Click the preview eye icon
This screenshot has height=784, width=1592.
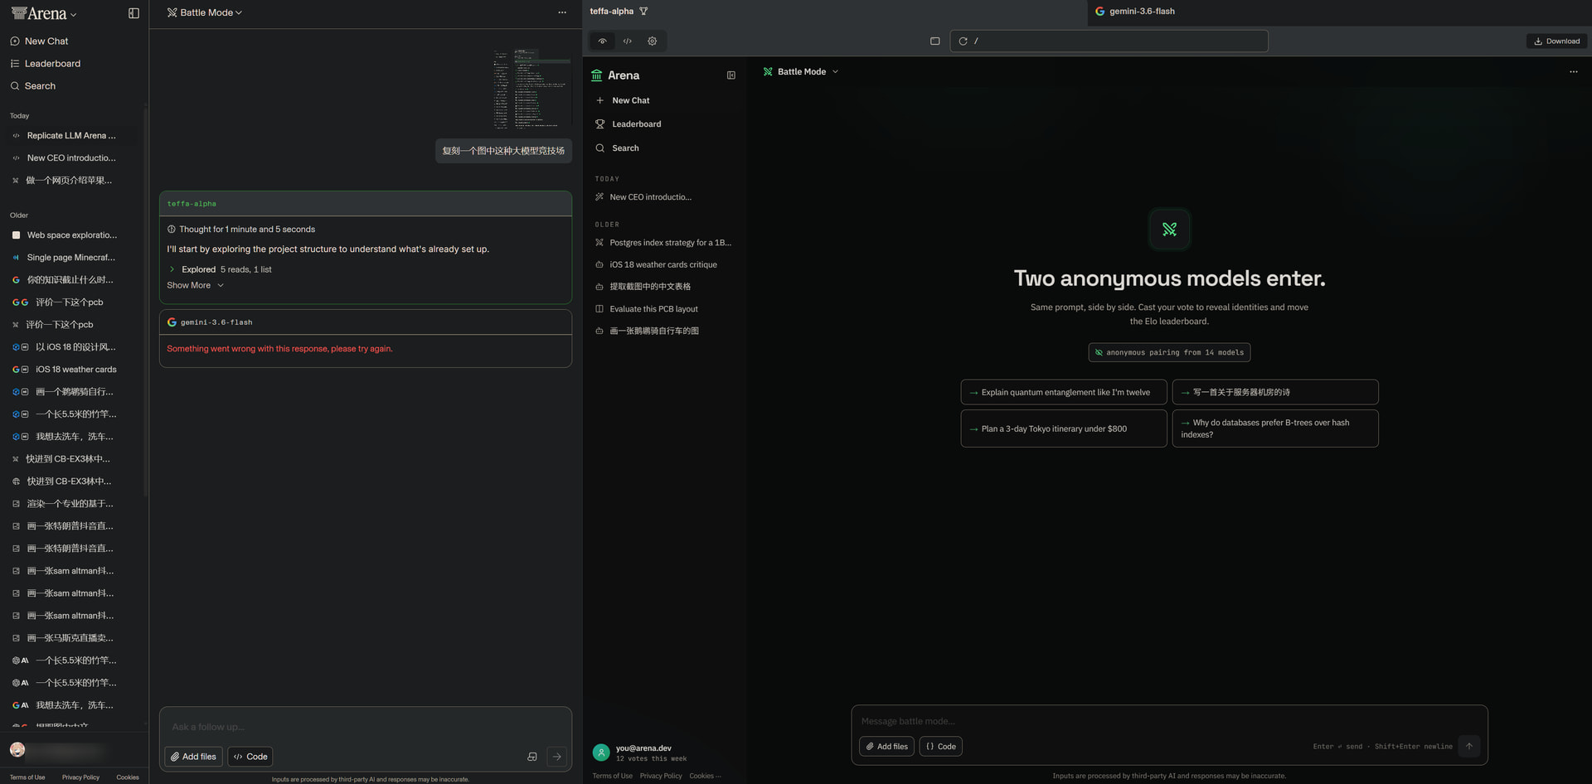point(603,41)
